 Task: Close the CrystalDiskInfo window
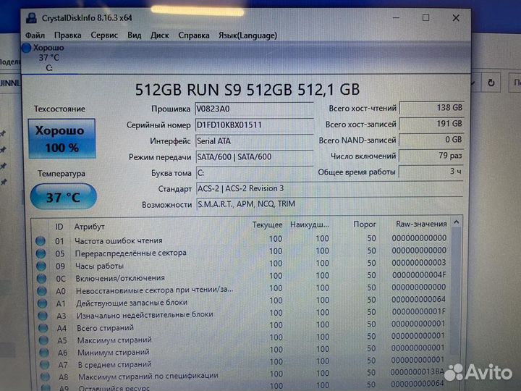coord(456,17)
